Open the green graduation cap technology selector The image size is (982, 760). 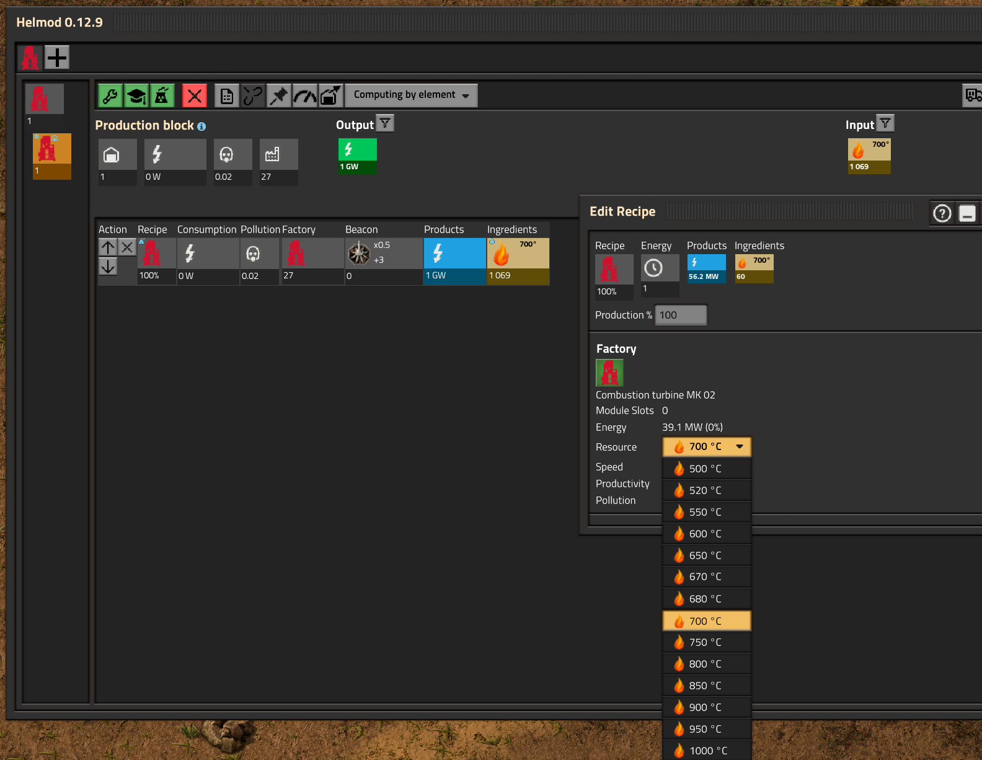[x=136, y=95]
